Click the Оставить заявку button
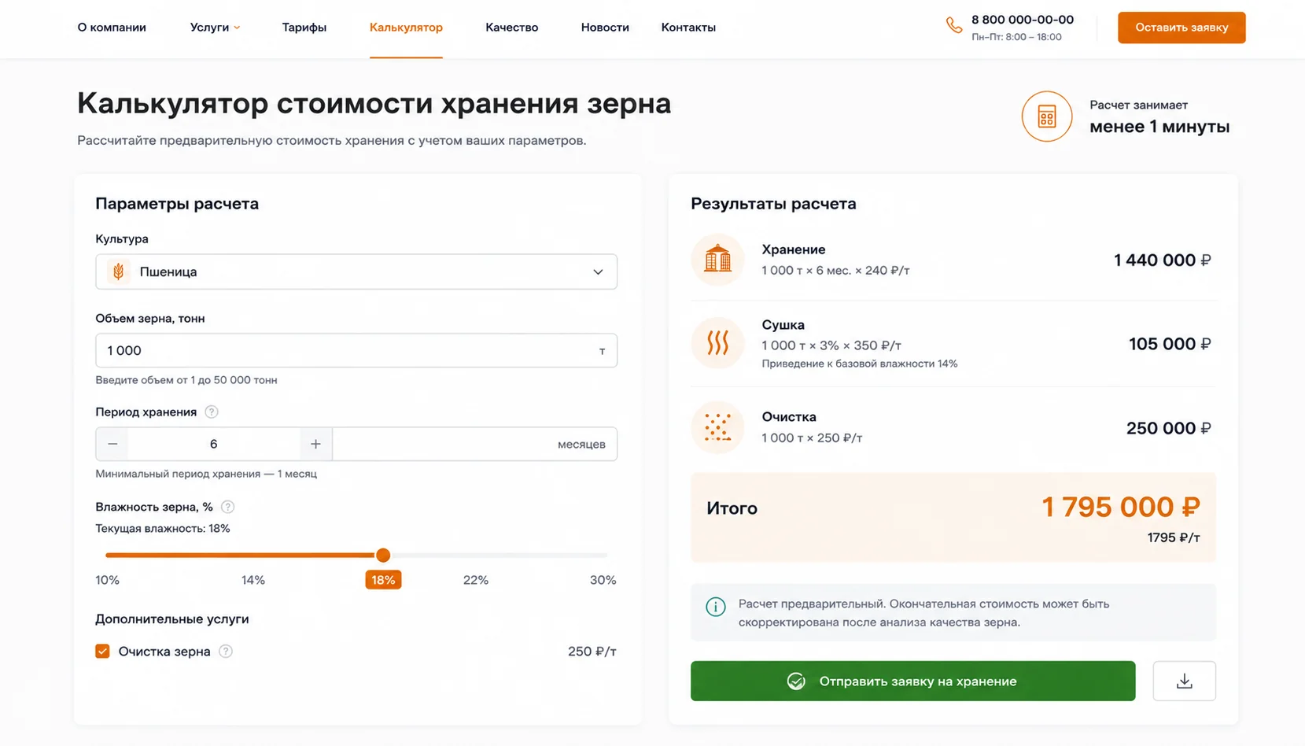This screenshot has width=1305, height=746. coord(1182,28)
